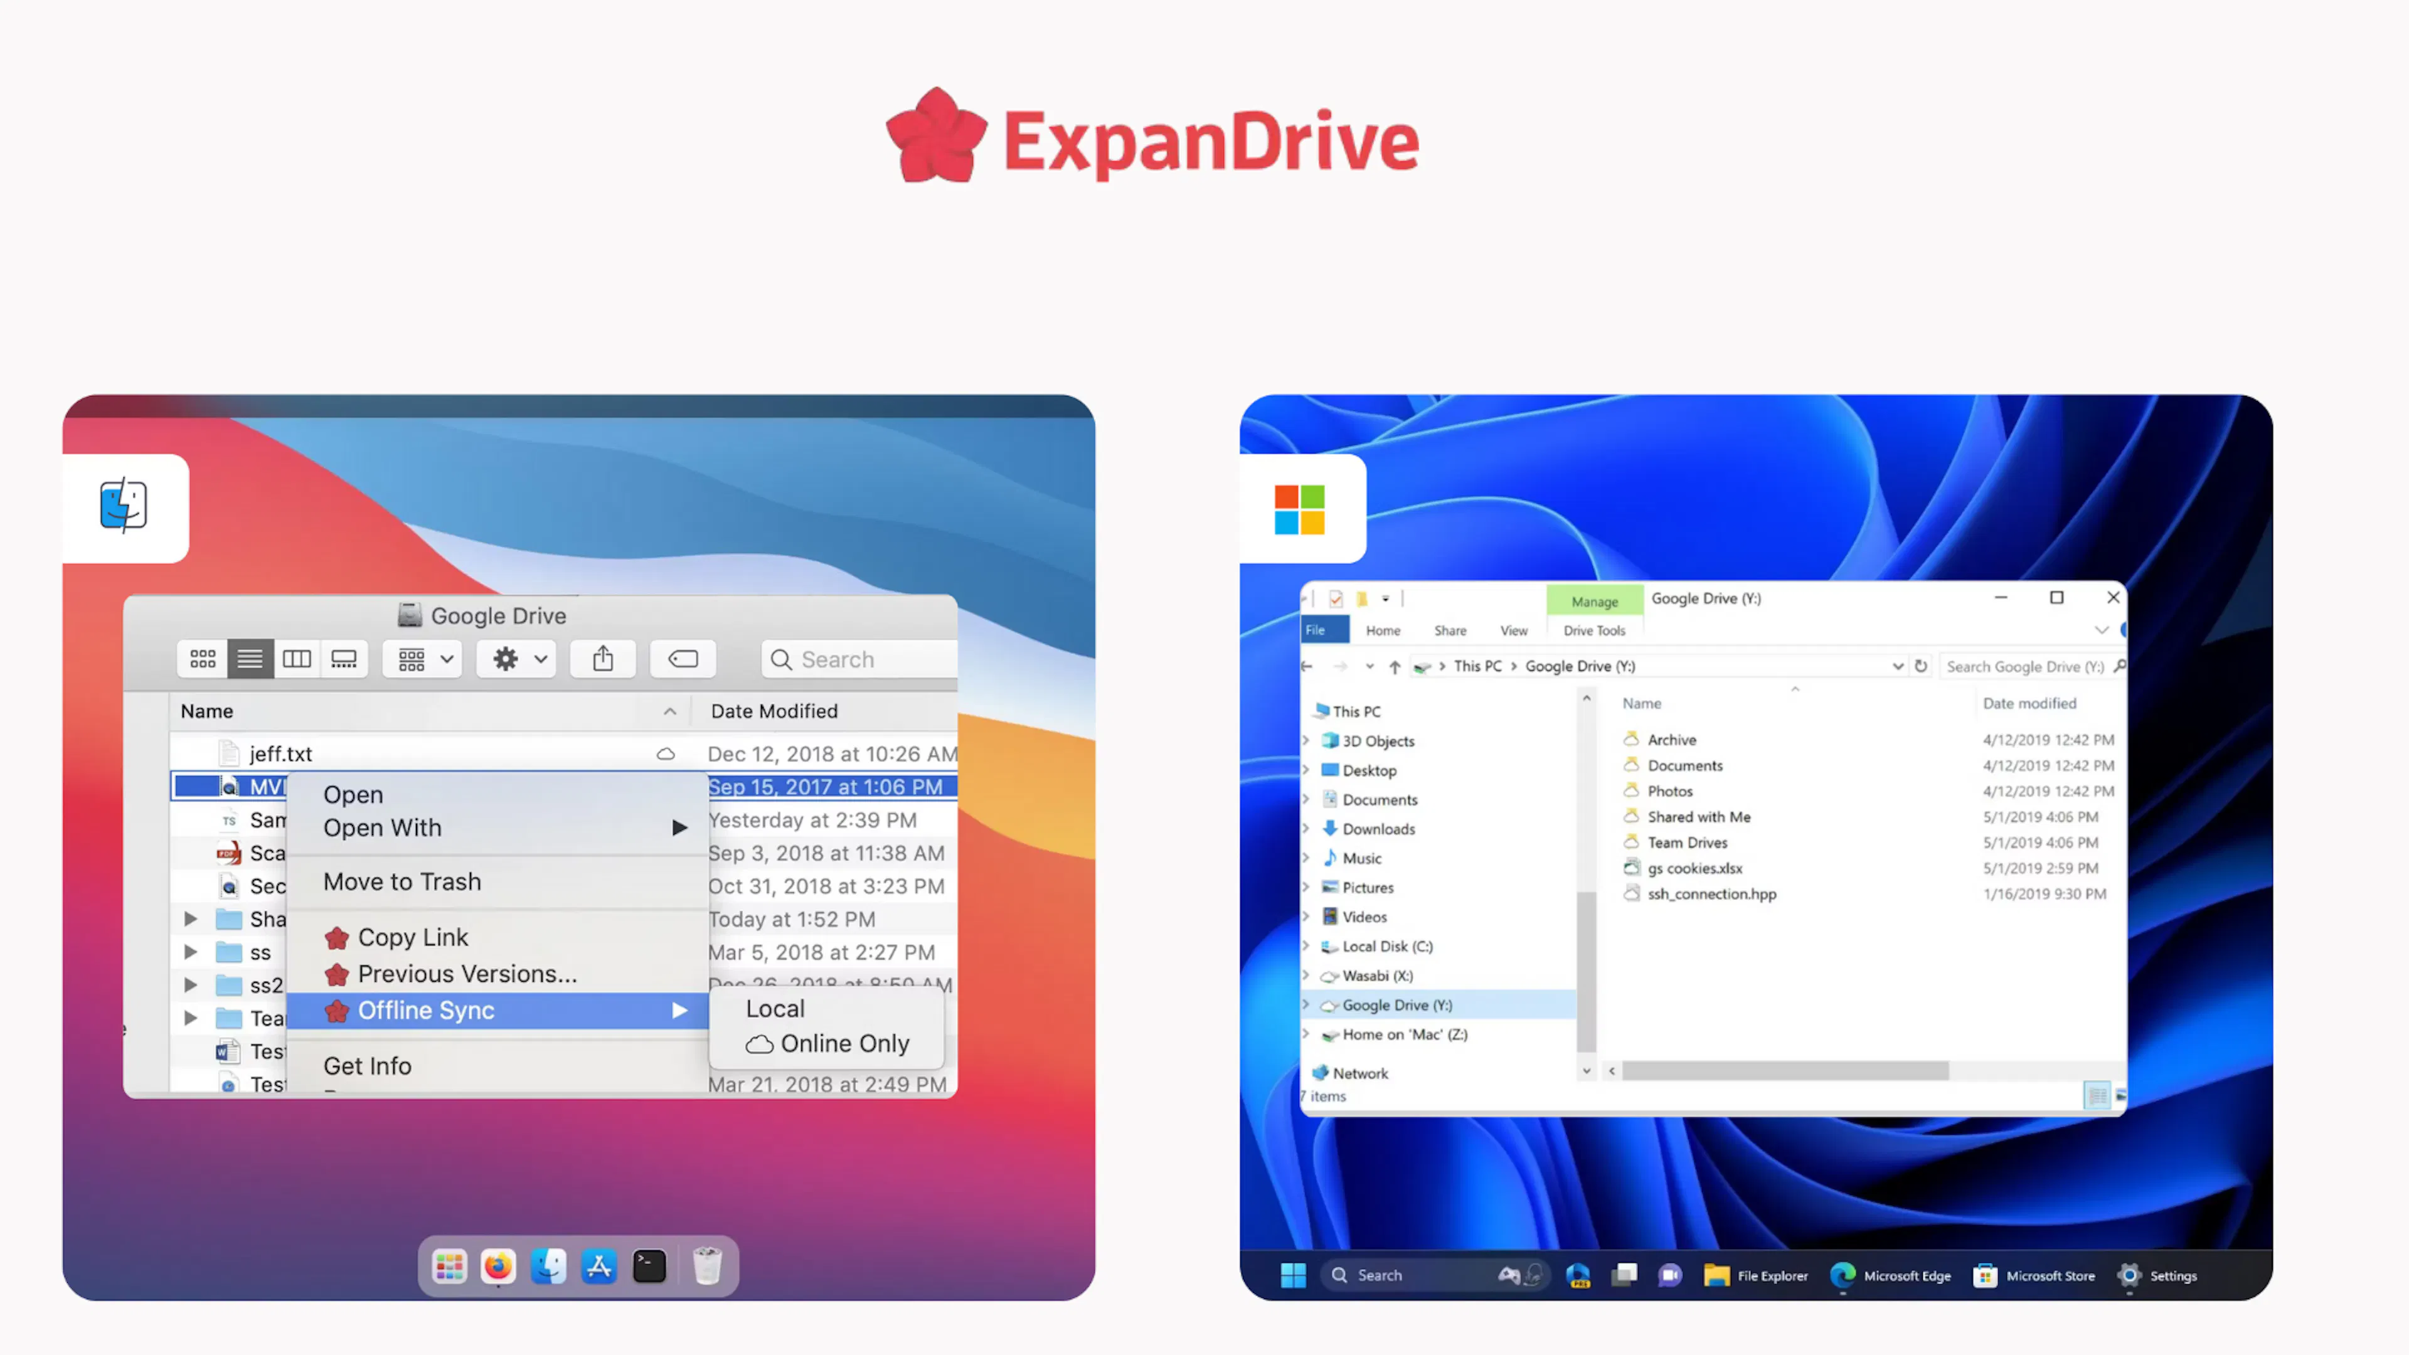Select Local in the sync submenu
This screenshot has height=1355, width=2409.
(x=775, y=1009)
